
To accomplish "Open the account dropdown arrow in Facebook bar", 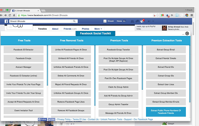I will [x=153, y=21].
